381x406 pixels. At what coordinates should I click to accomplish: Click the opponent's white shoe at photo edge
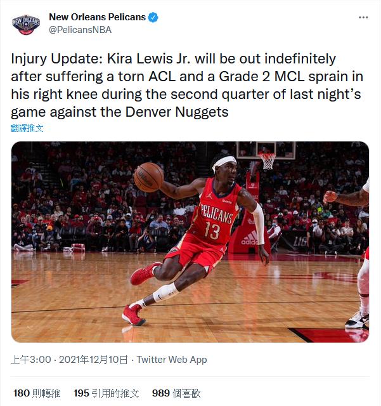coord(357,320)
